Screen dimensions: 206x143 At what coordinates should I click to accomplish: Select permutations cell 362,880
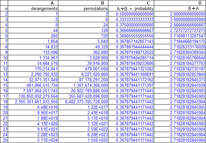[83, 52]
